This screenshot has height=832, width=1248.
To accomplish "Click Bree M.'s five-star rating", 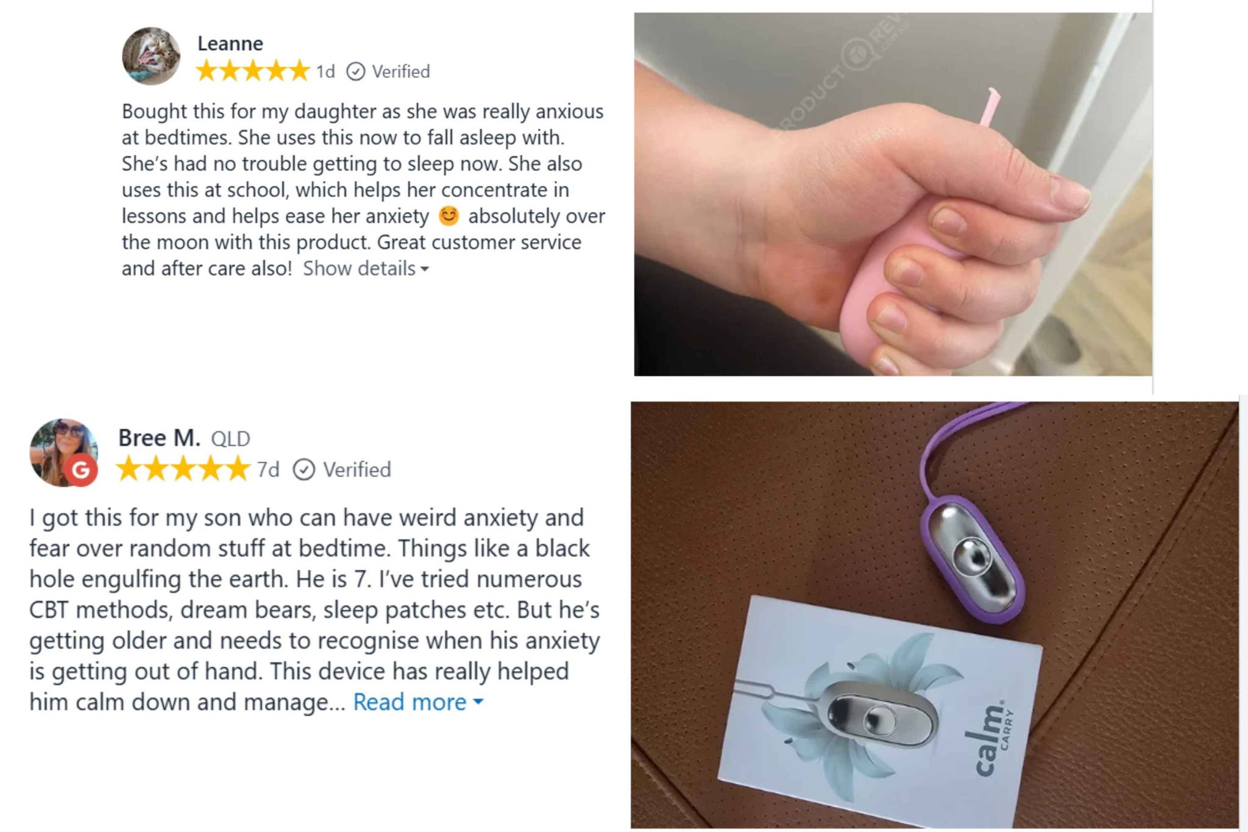I will 183,469.
